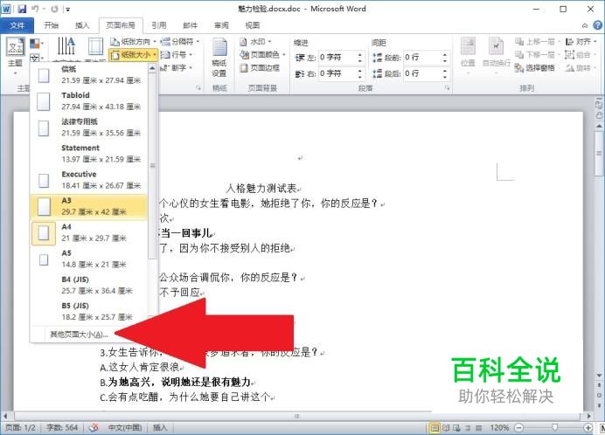Select the Executive paper size

[x=89, y=180]
